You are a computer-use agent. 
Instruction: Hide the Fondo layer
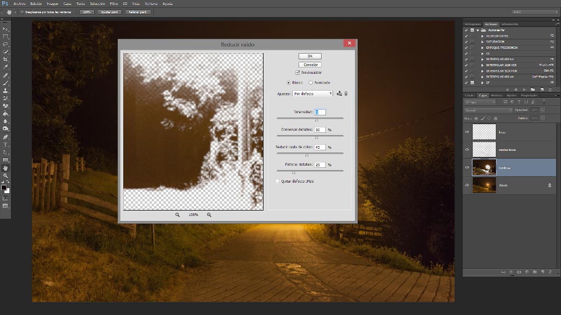pos(467,185)
